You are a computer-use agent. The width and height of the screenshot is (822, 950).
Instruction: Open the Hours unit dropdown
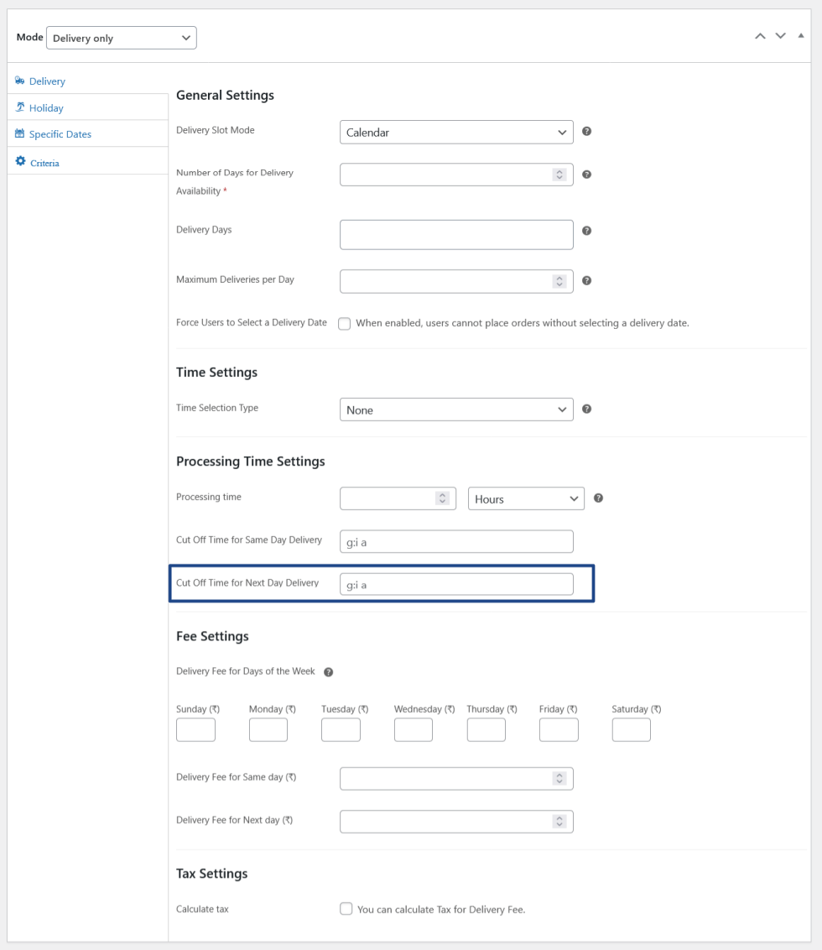click(525, 498)
